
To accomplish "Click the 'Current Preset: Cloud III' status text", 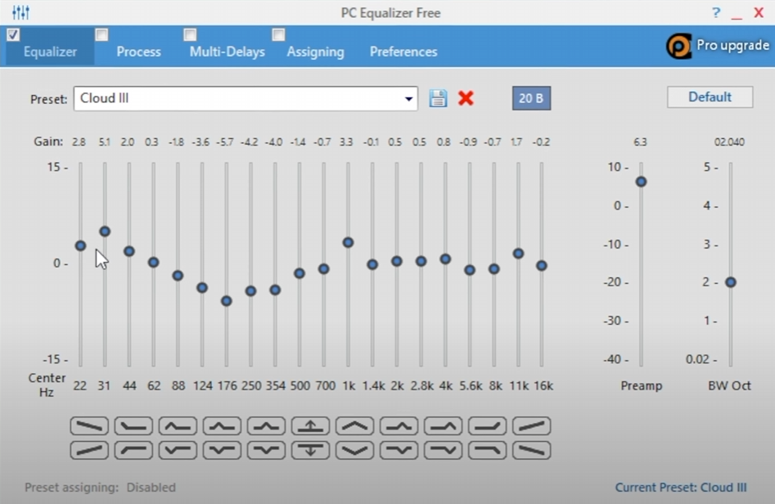I will point(681,488).
